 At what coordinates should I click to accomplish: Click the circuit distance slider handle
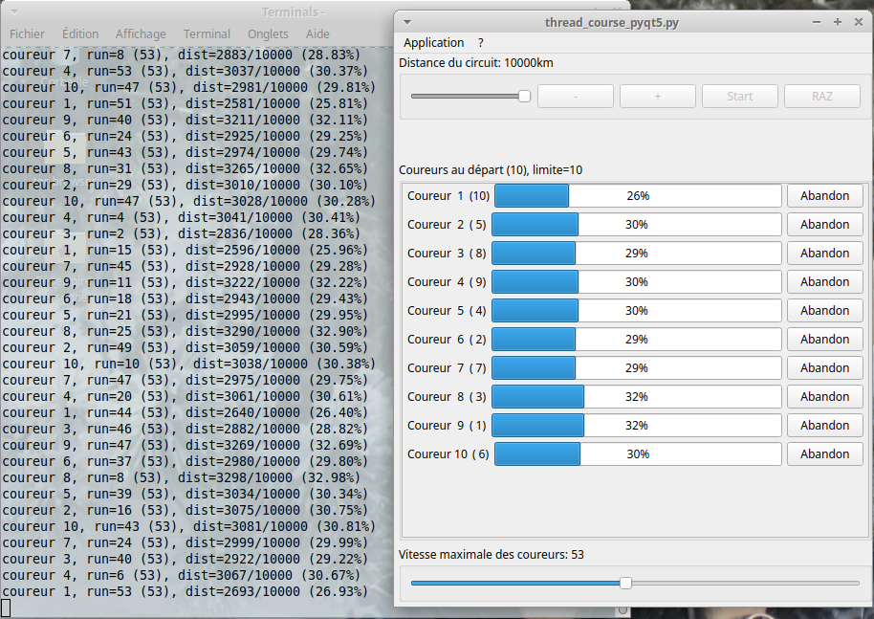(524, 96)
